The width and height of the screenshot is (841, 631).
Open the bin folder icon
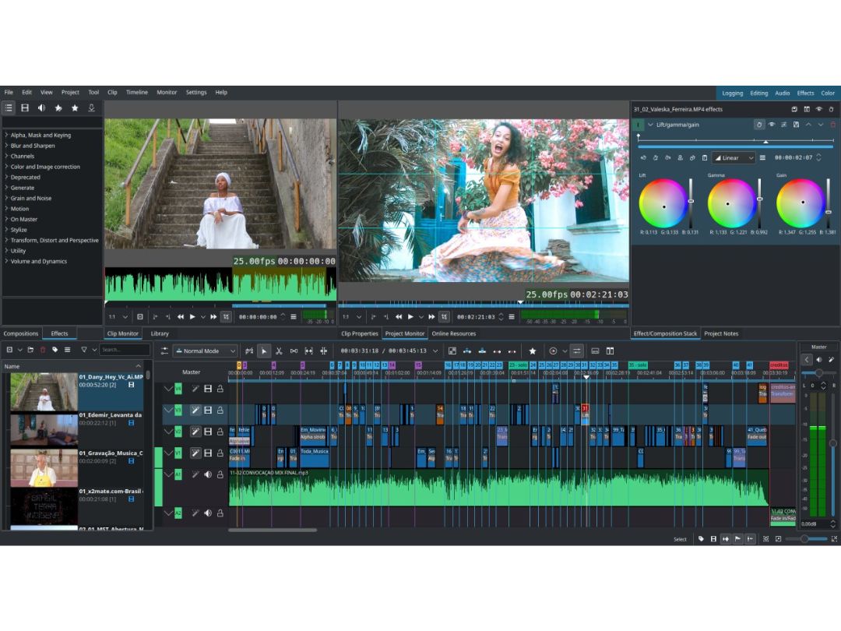coord(30,350)
